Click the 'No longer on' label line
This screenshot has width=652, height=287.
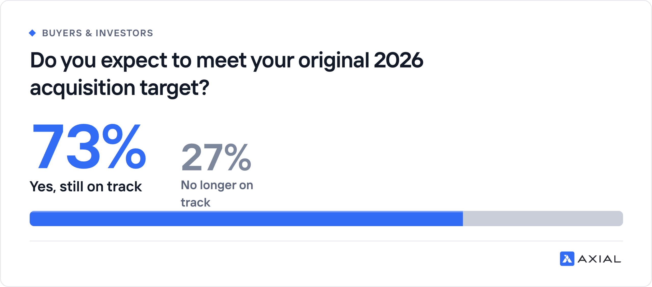(x=217, y=185)
